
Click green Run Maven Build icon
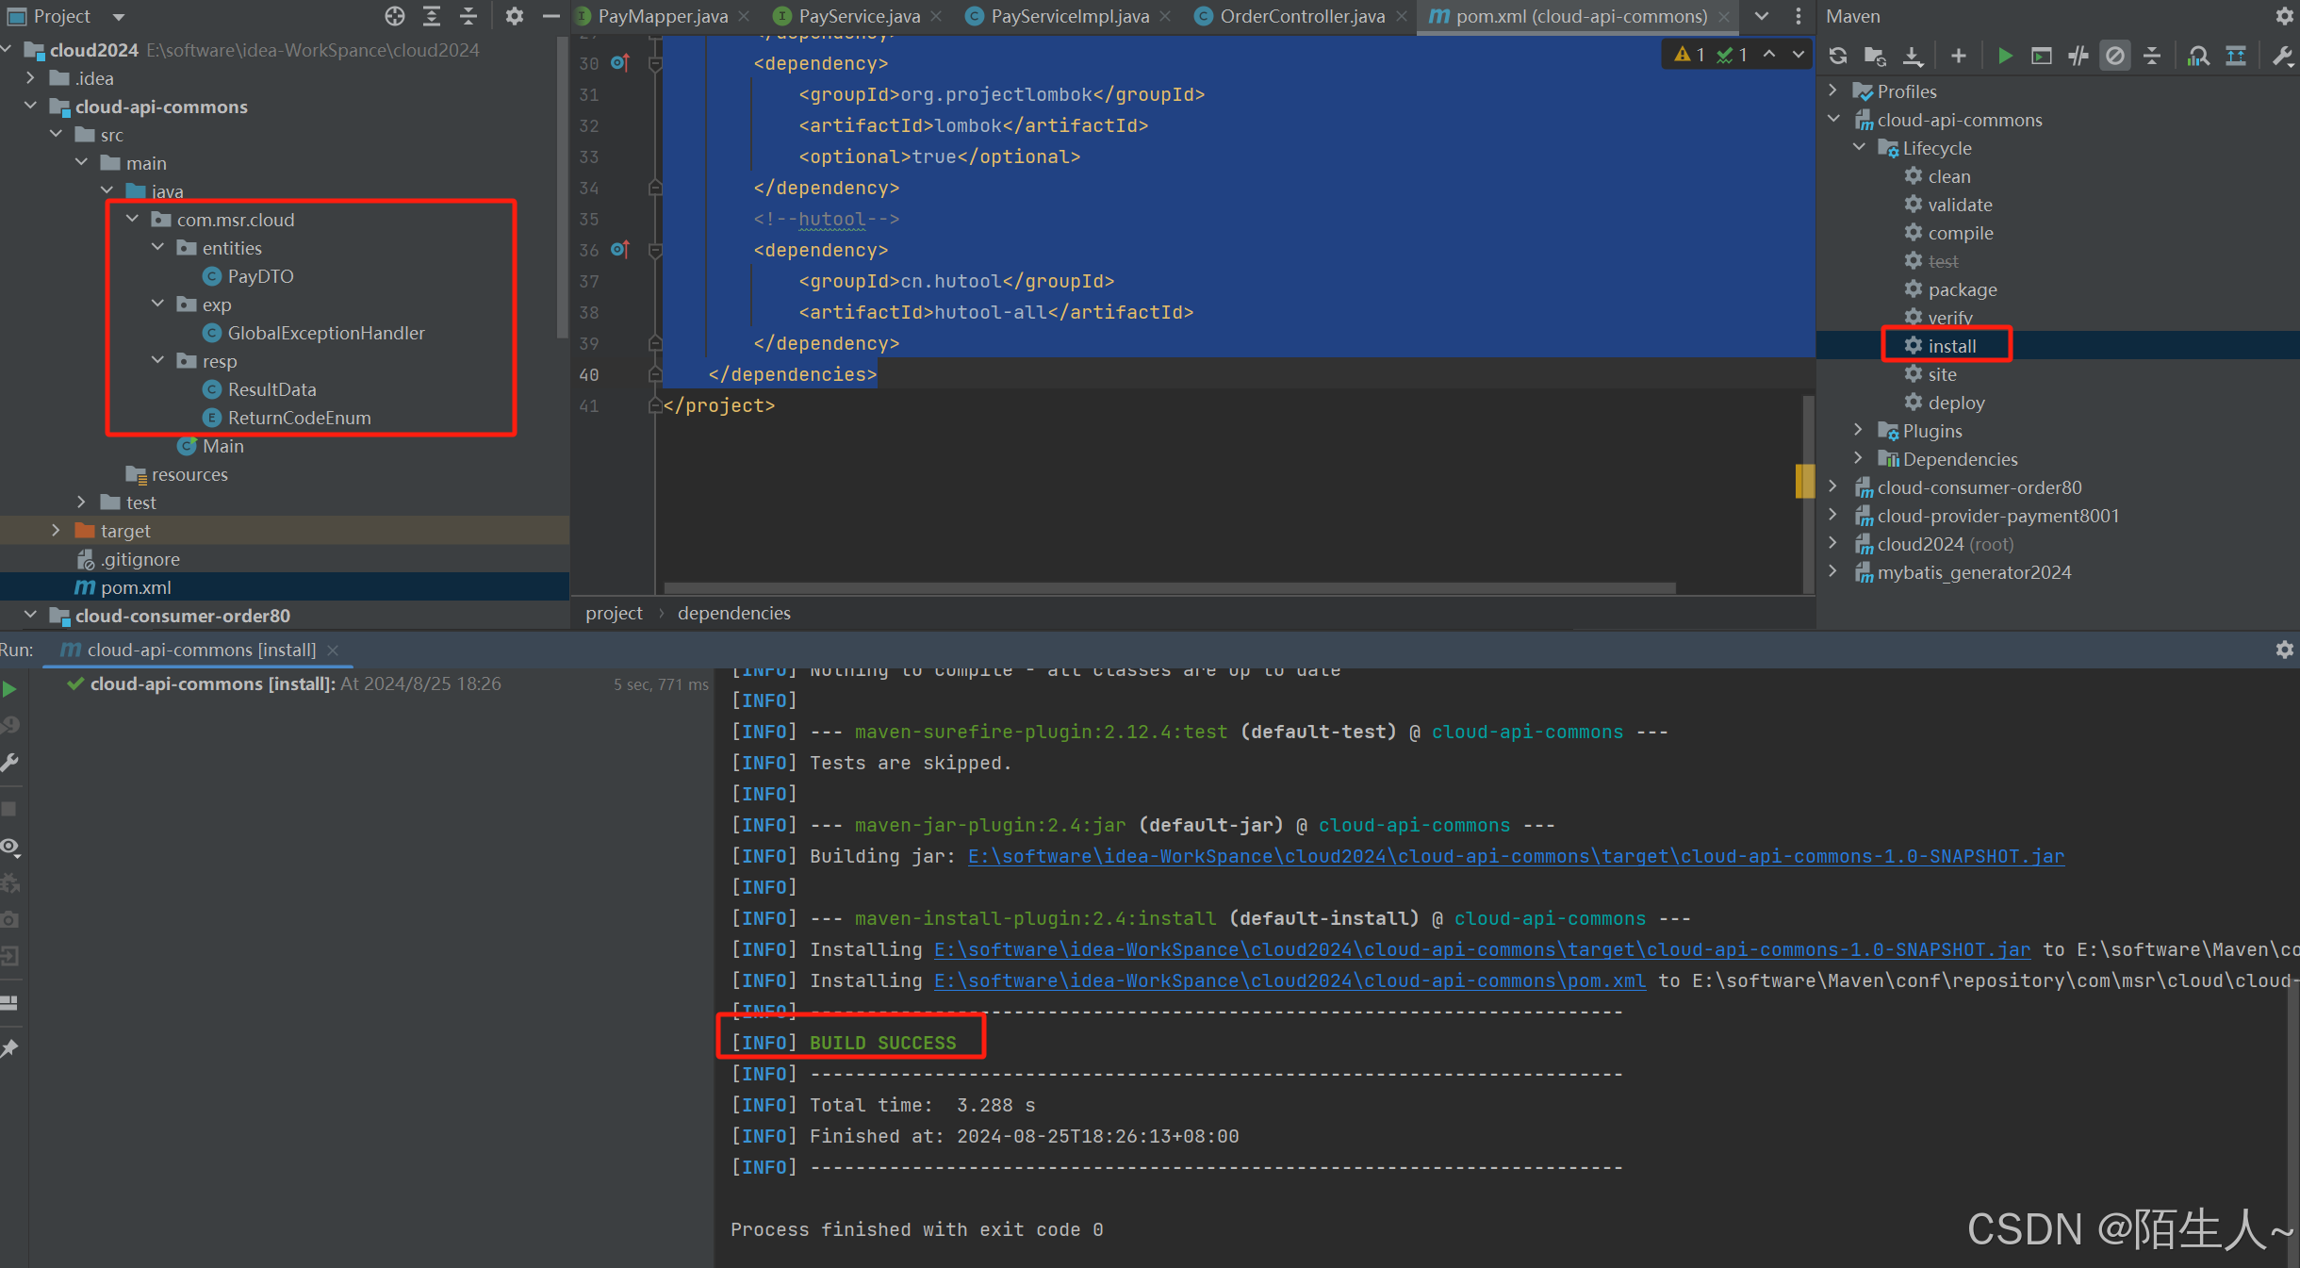tap(2004, 56)
